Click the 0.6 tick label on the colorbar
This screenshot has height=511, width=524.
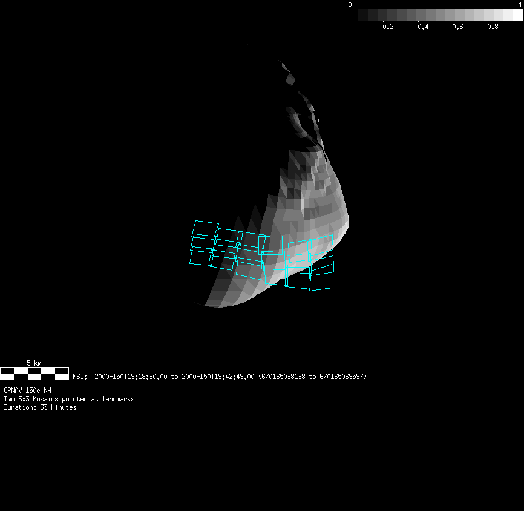point(458,27)
